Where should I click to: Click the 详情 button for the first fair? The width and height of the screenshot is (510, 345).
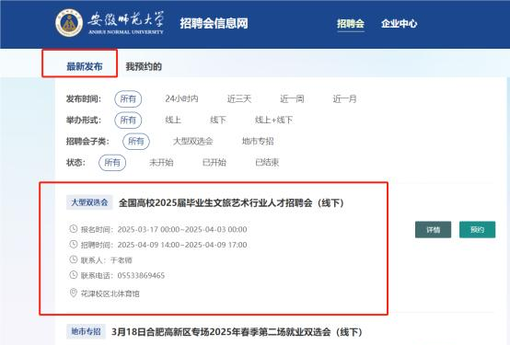433,230
